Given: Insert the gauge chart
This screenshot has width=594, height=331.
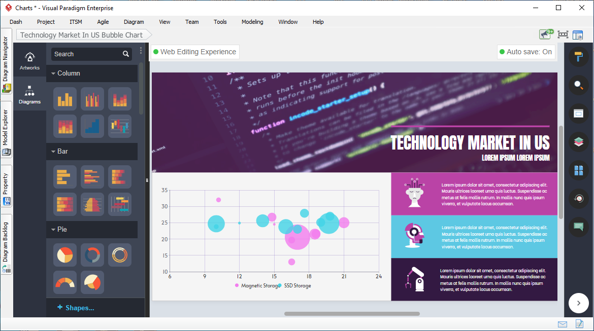Looking at the screenshot, I should pos(65,282).
